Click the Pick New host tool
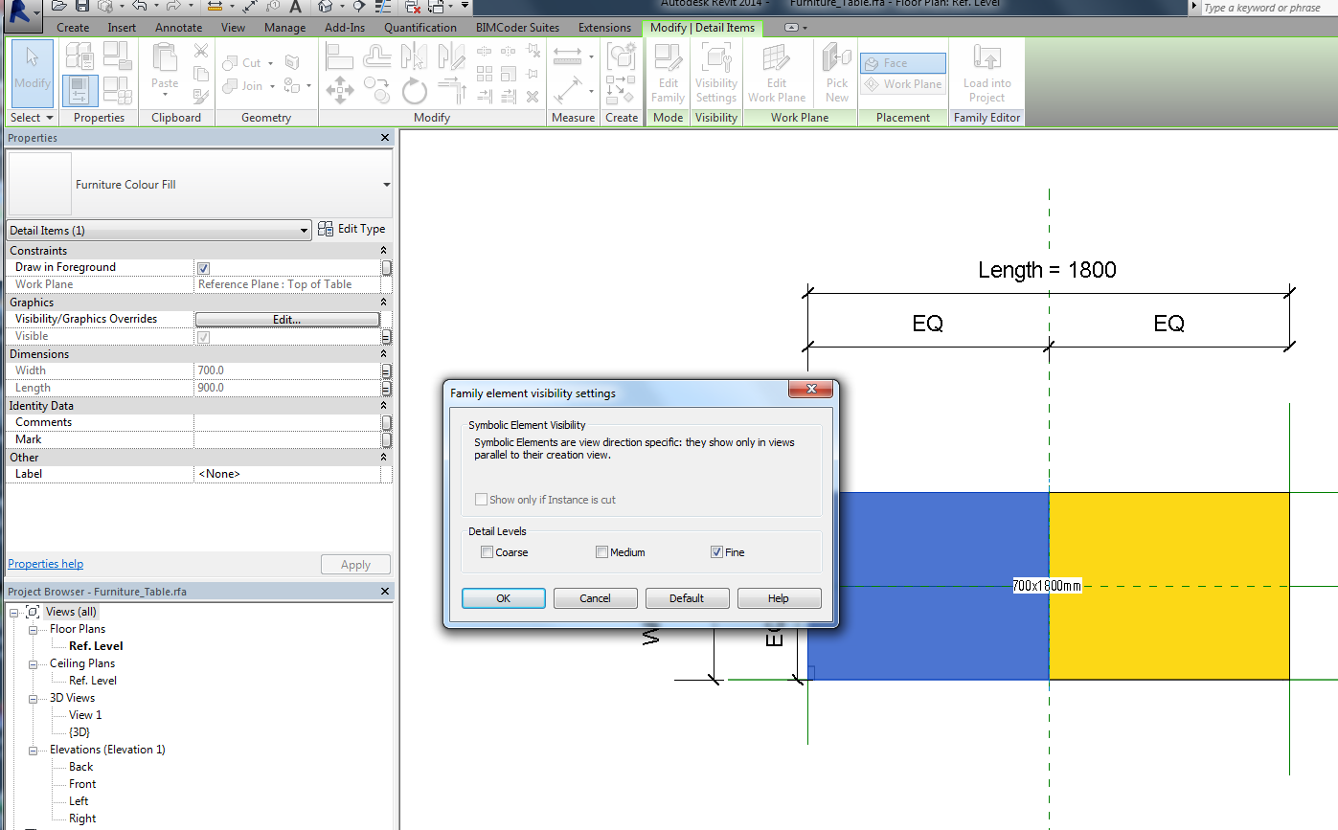The image size is (1338, 830). click(837, 74)
